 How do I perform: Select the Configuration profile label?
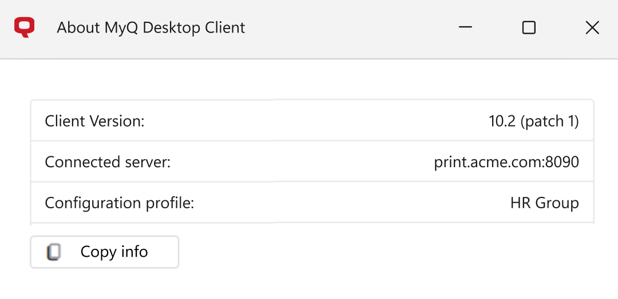point(120,203)
